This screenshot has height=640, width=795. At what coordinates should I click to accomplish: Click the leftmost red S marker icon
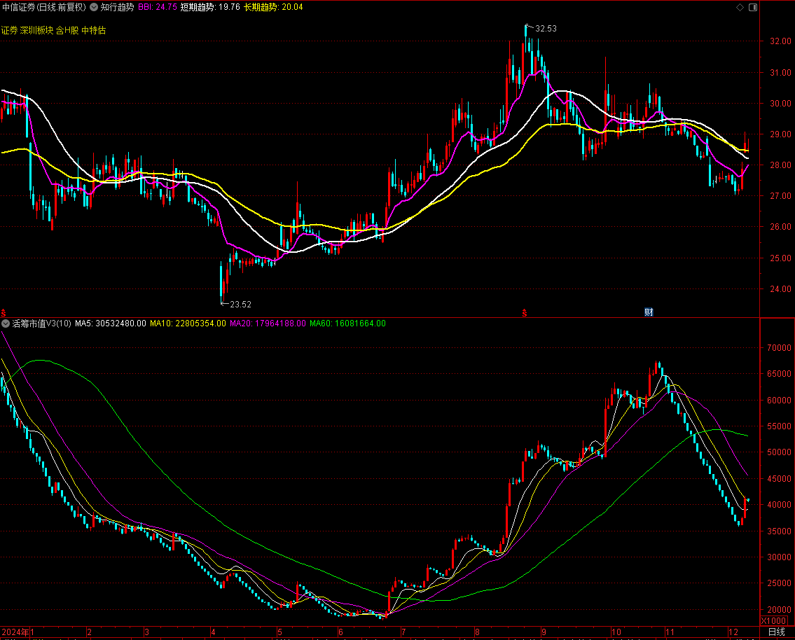(4, 312)
